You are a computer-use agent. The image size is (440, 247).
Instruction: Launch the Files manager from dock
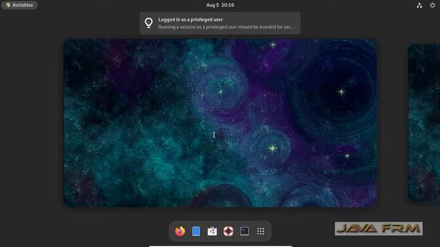pos(196,231)
